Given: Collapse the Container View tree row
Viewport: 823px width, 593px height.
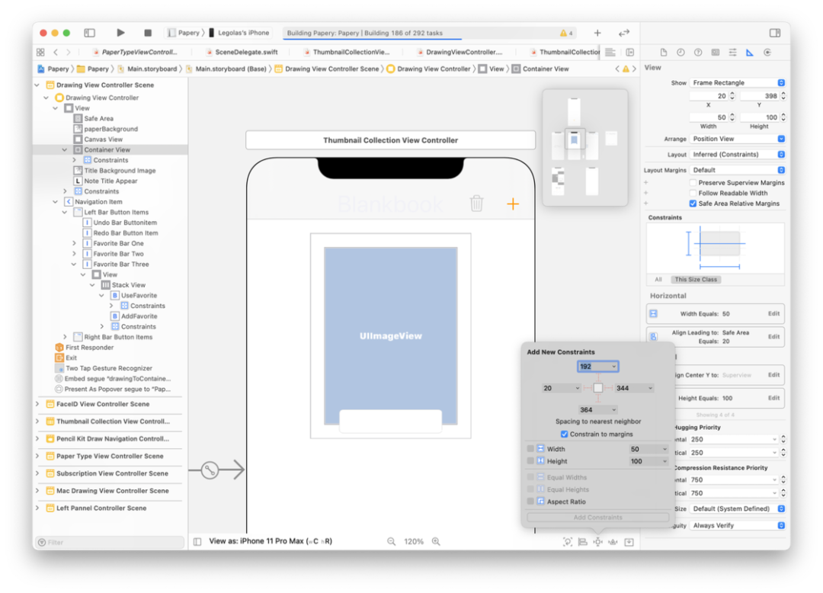Looking at the screenshot, I should pyautogui.click(x=65, y=149).
